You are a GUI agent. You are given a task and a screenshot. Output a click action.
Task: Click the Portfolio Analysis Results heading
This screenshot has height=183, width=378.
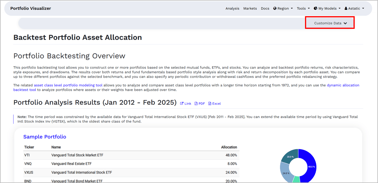pos(95,103)
